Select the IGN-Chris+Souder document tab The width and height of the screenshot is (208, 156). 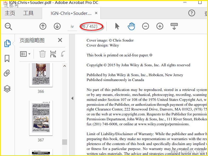[71, 13]
